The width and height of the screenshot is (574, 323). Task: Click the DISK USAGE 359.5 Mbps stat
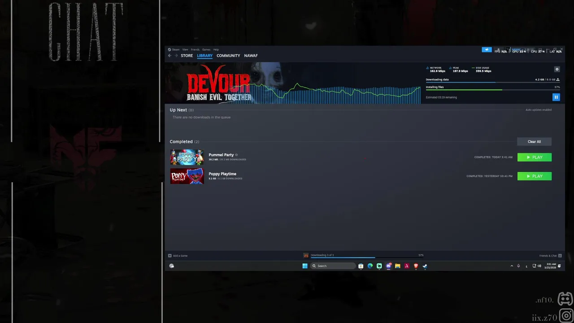tap(481, 70)
